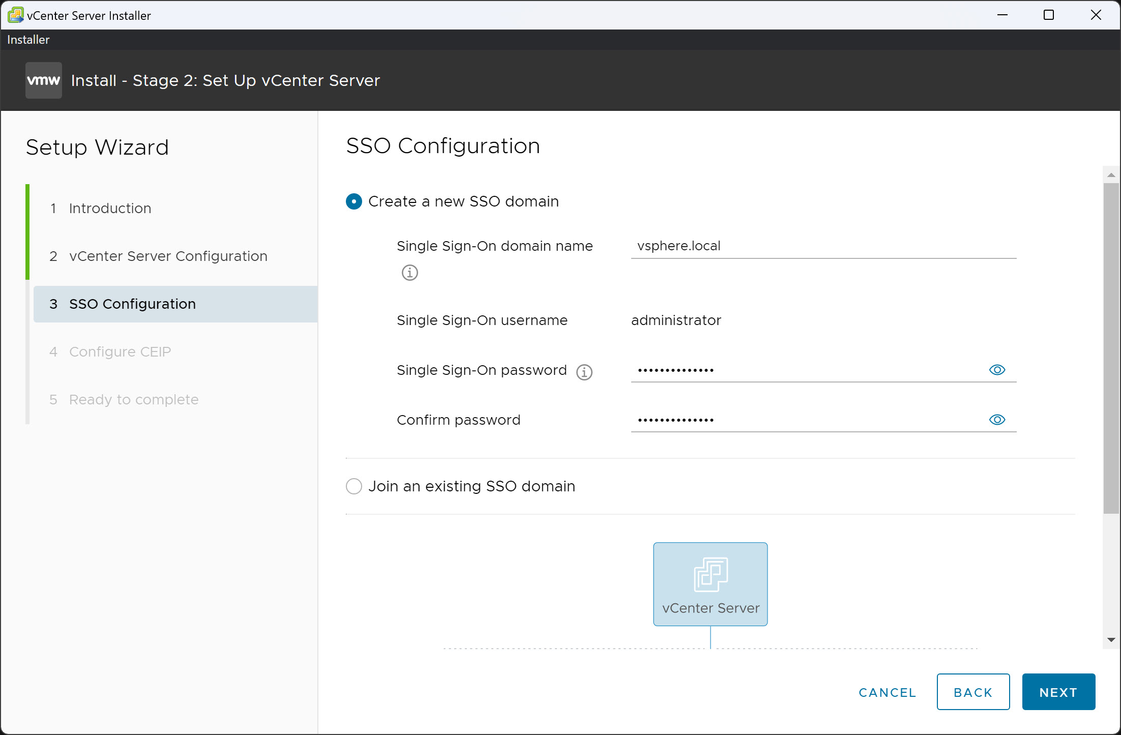
Task: Click the VMware logo in the header
Action: (x=43, y=80)
